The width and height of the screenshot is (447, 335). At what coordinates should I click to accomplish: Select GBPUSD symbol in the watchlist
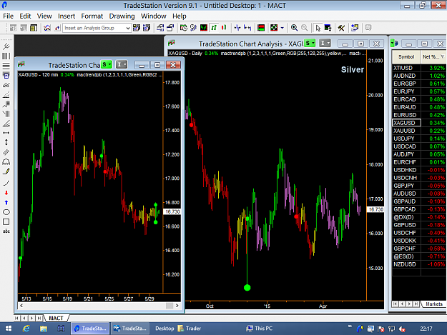(405, 225)
